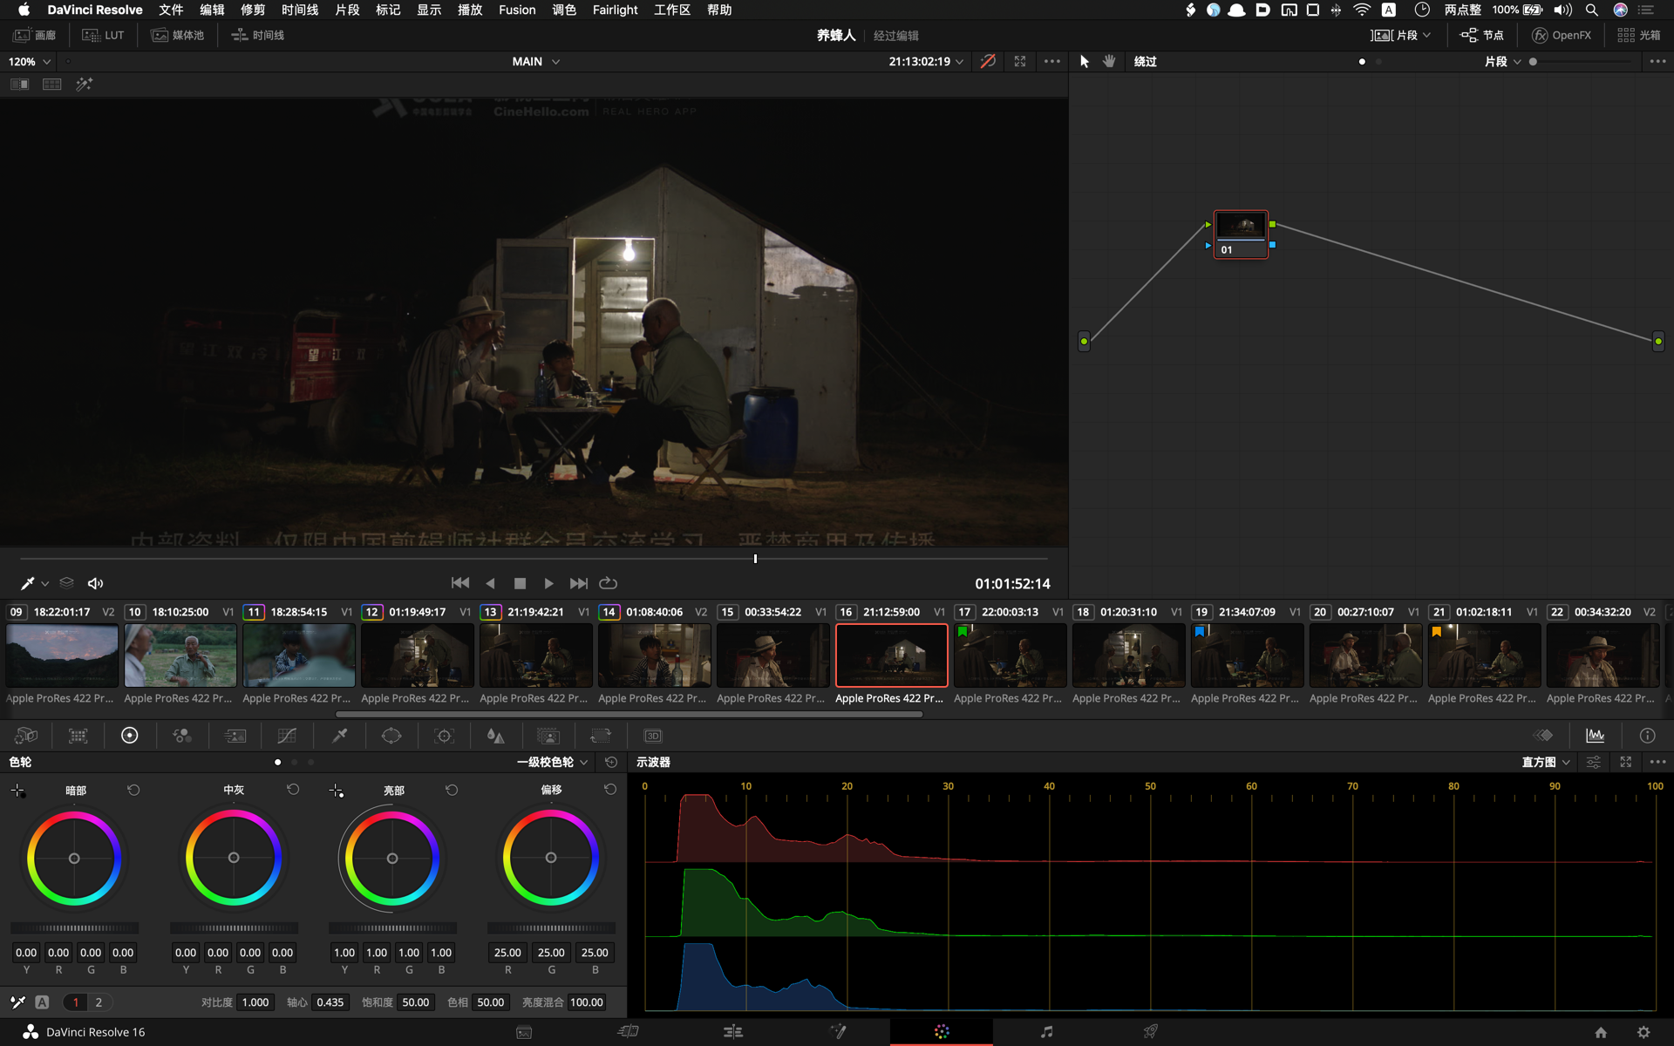Open the Power Window palette

(391, 736)
